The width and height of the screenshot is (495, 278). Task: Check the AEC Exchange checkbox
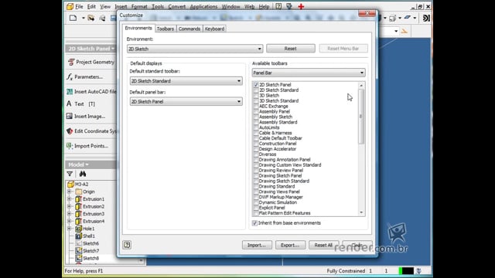256,107
